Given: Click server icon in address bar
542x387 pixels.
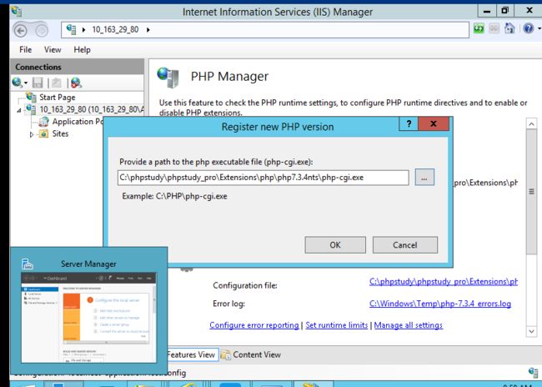Looking at the screenshot, I should tap(71, 29).
